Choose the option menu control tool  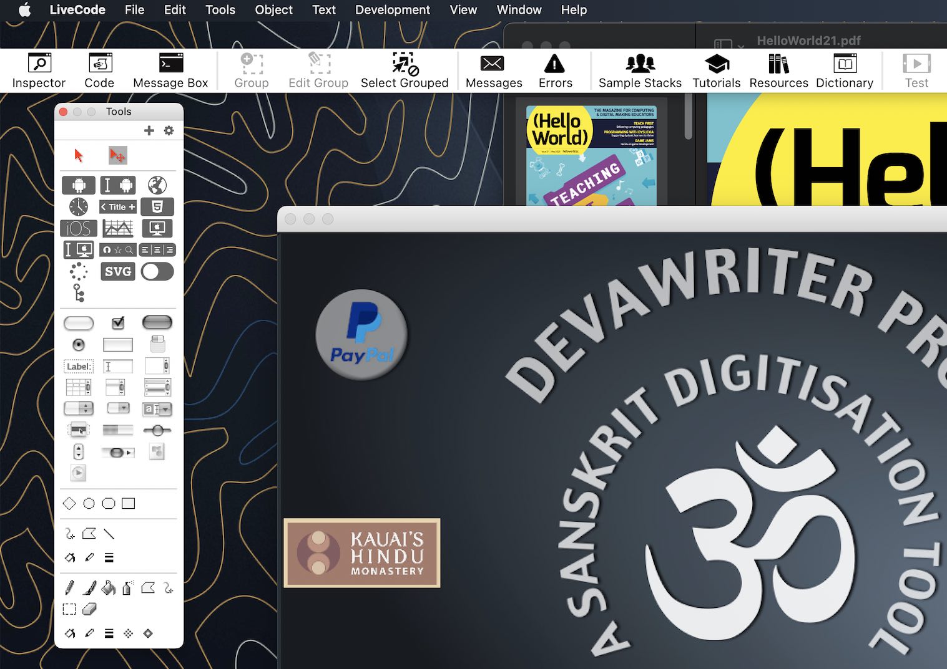[79, 408]
